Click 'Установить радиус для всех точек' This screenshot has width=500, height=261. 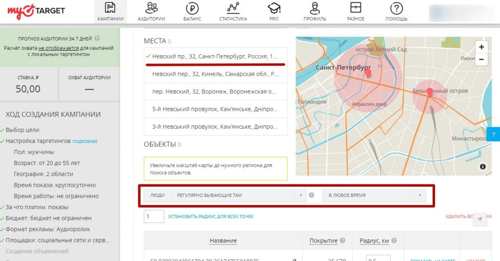coord(211,217)
